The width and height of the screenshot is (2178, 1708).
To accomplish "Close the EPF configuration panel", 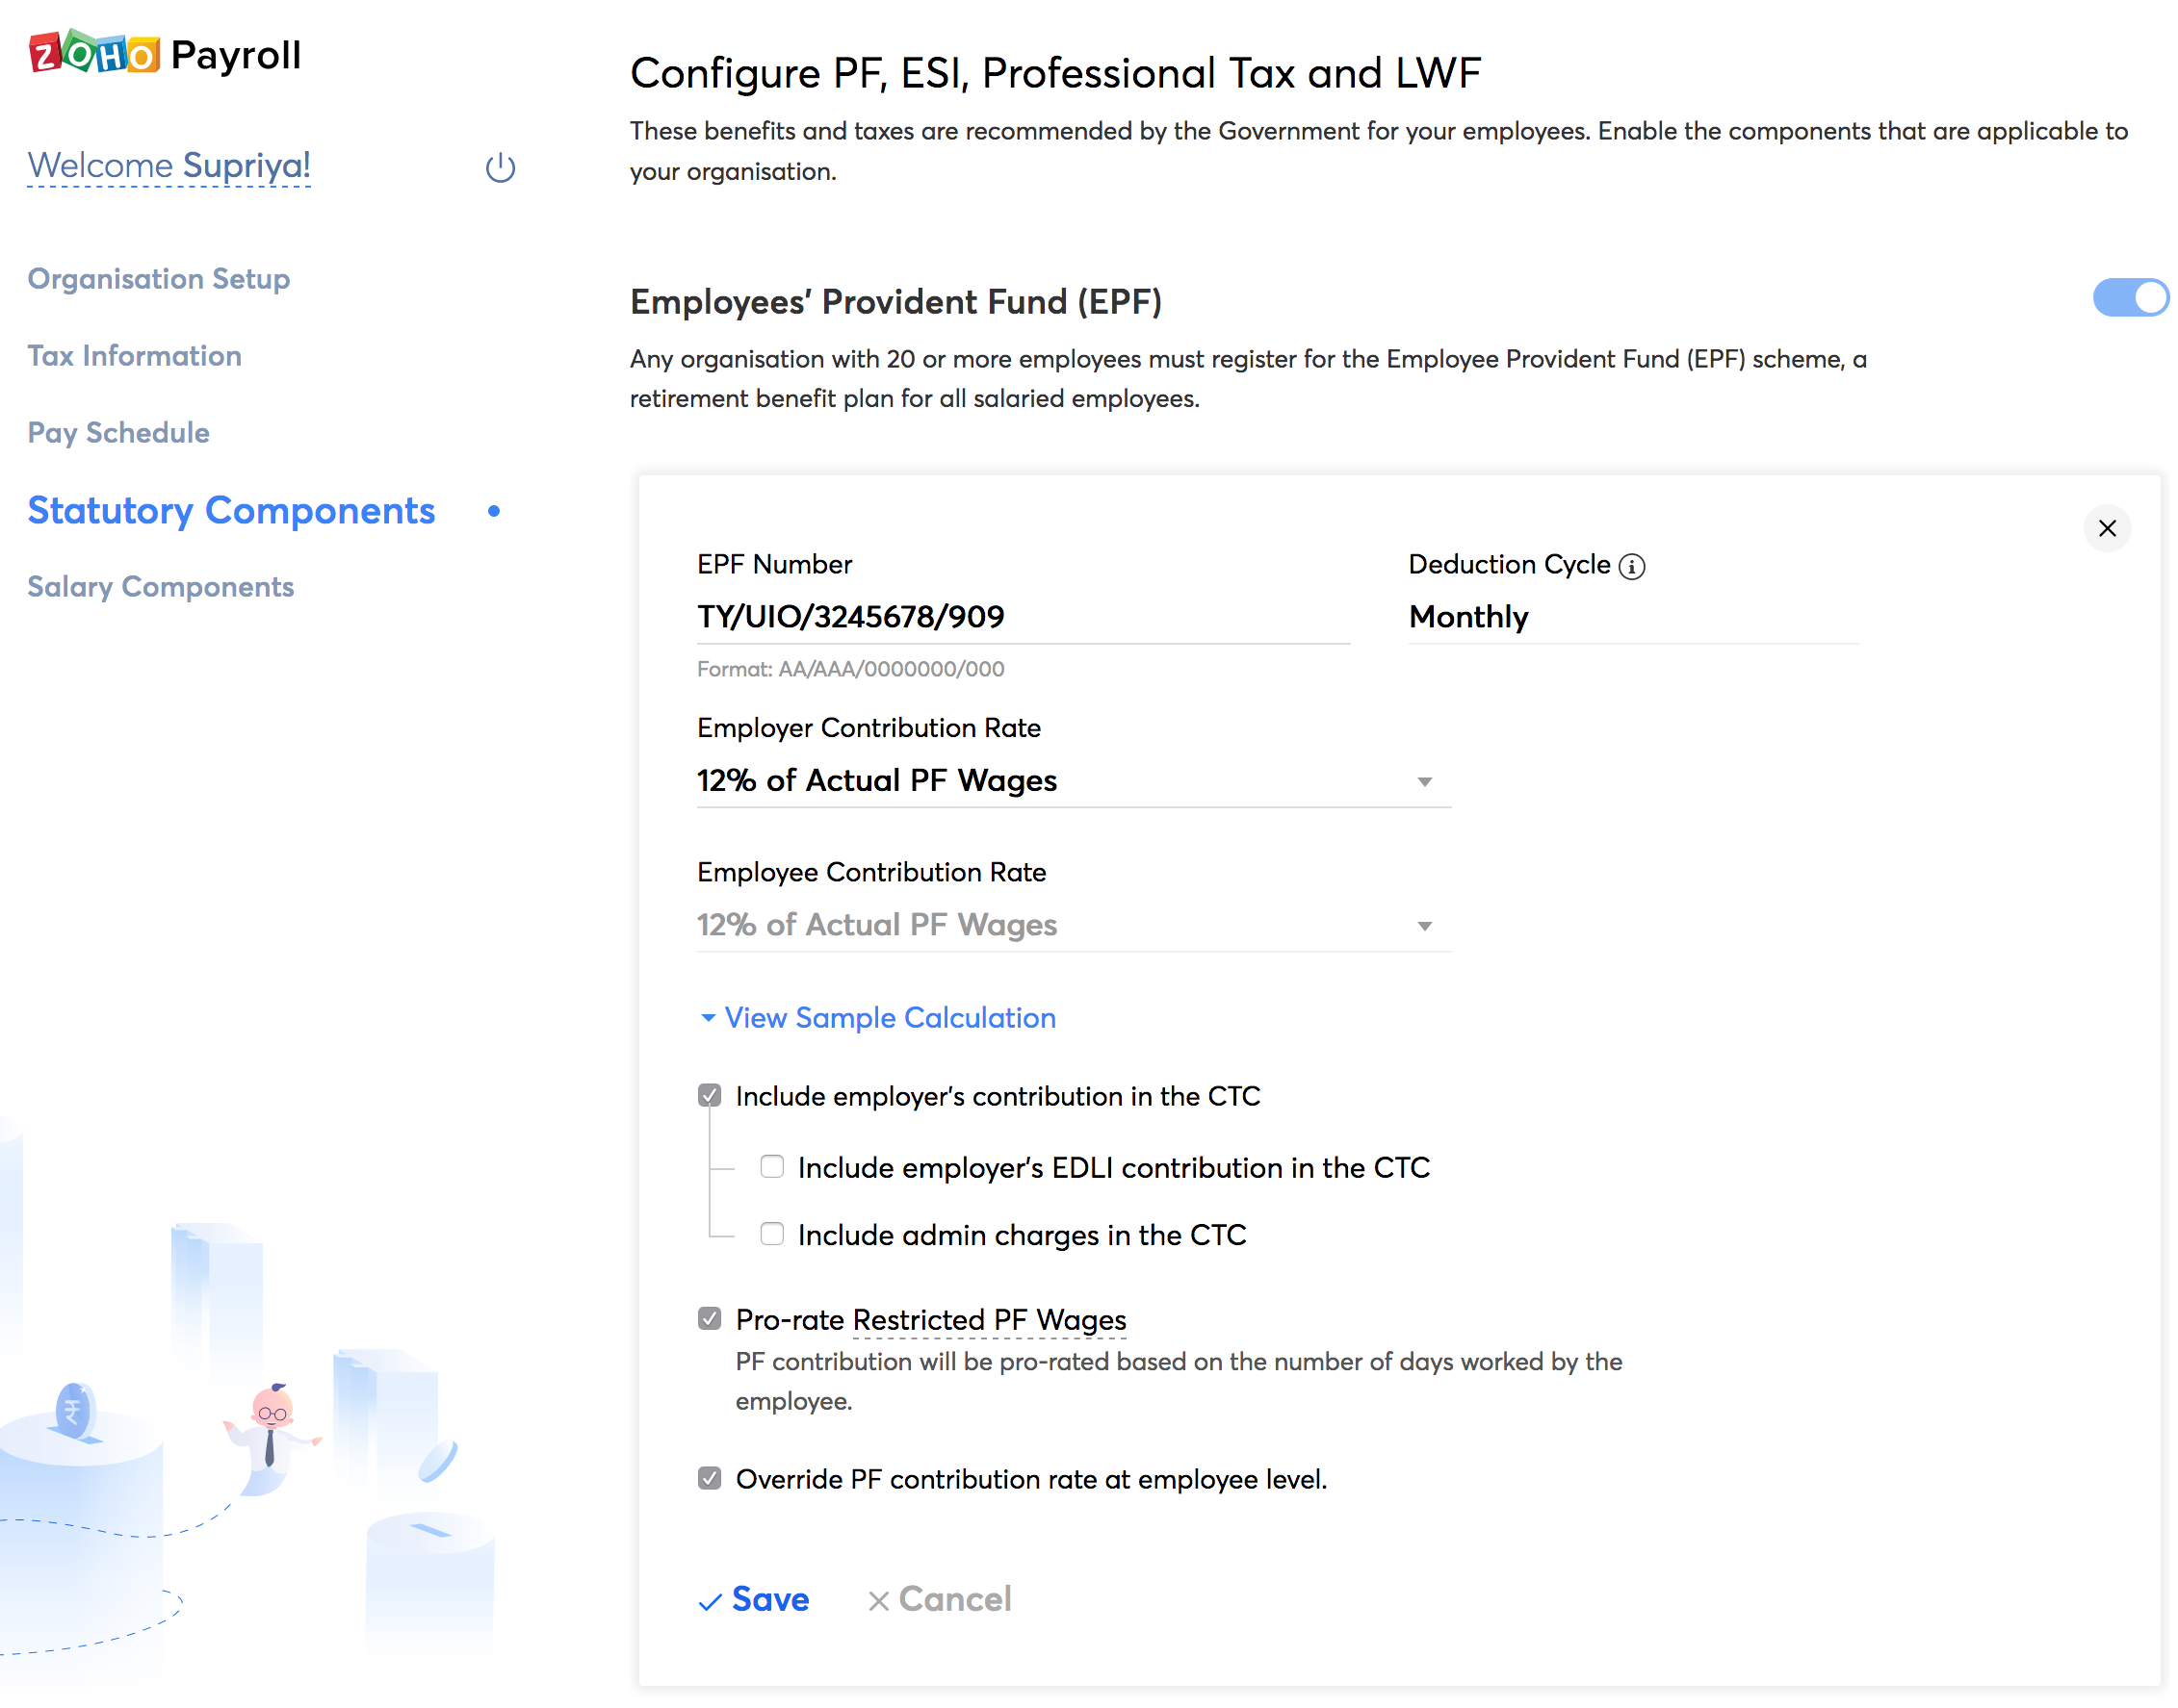I will point(2106,528).
